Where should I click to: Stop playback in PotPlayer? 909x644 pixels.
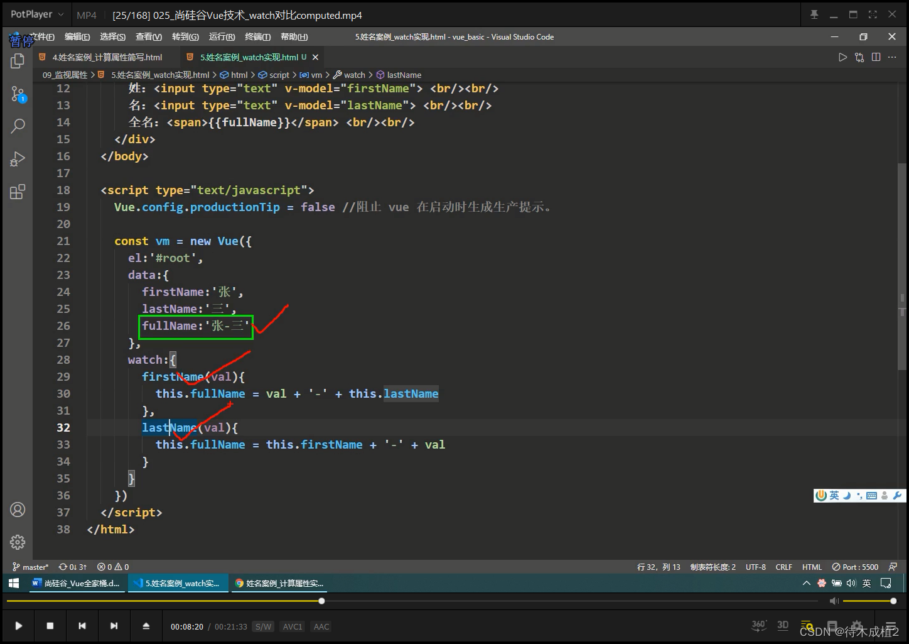tap(50, 626)
